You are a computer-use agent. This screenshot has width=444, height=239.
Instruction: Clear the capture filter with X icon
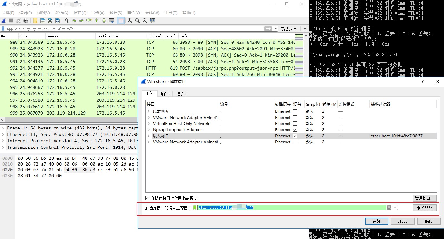(x=389, y=208)
